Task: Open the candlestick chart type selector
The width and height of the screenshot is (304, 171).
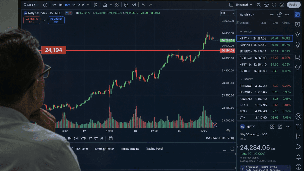Action: [x=96, y=5]
